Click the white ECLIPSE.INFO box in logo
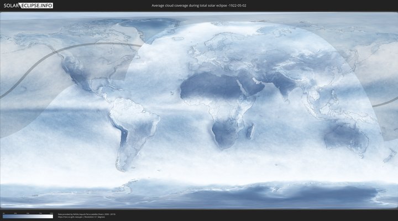398x221 pixels. [36, 5]
